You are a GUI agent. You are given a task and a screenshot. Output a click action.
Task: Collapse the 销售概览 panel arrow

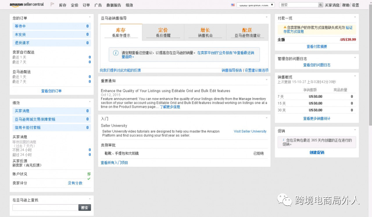click(x=355, y=76)
